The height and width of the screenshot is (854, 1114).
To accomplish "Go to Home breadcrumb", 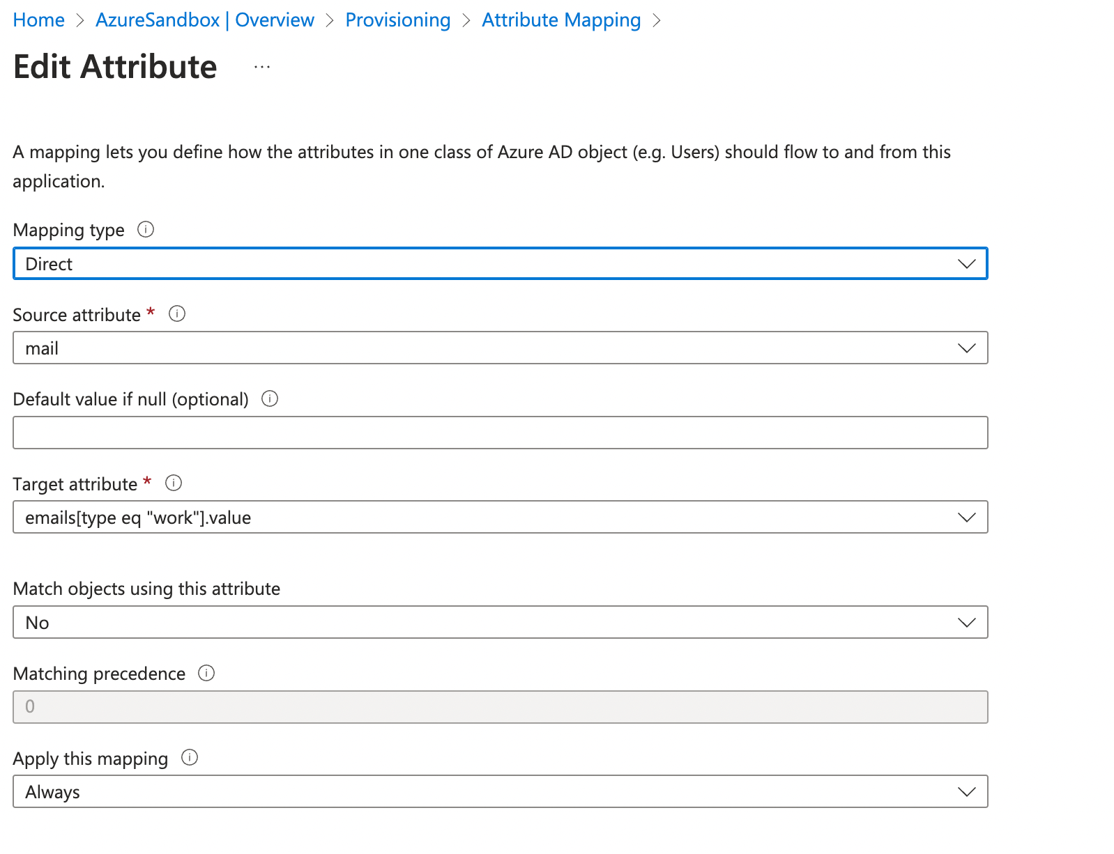I will point(39,20).
